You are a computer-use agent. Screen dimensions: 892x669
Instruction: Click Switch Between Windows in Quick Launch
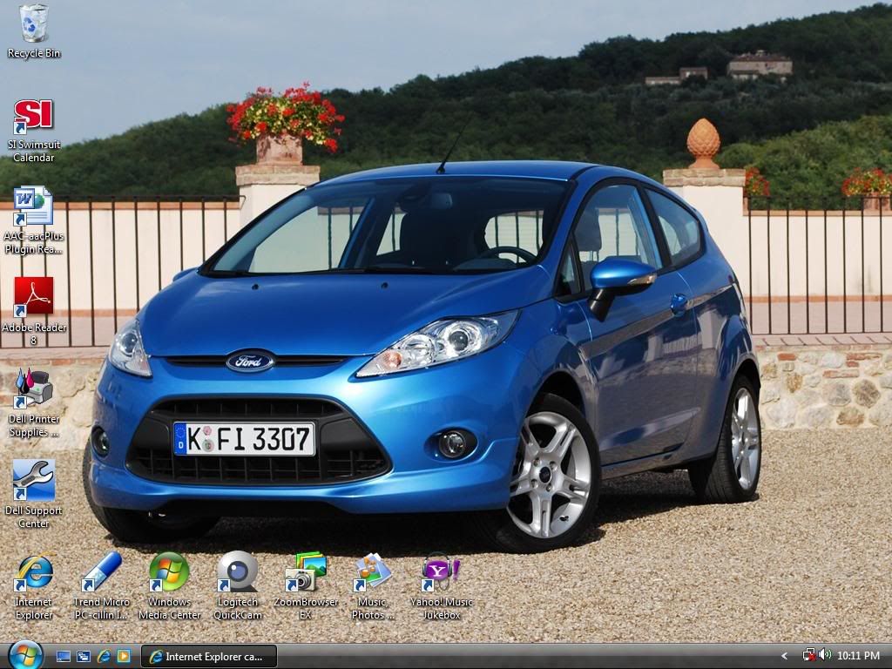[84, 656]
